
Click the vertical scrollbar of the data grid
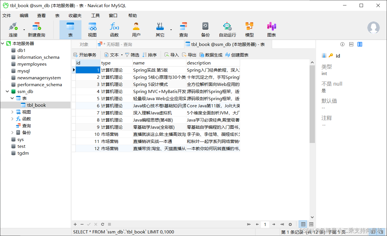pos(312,104)
